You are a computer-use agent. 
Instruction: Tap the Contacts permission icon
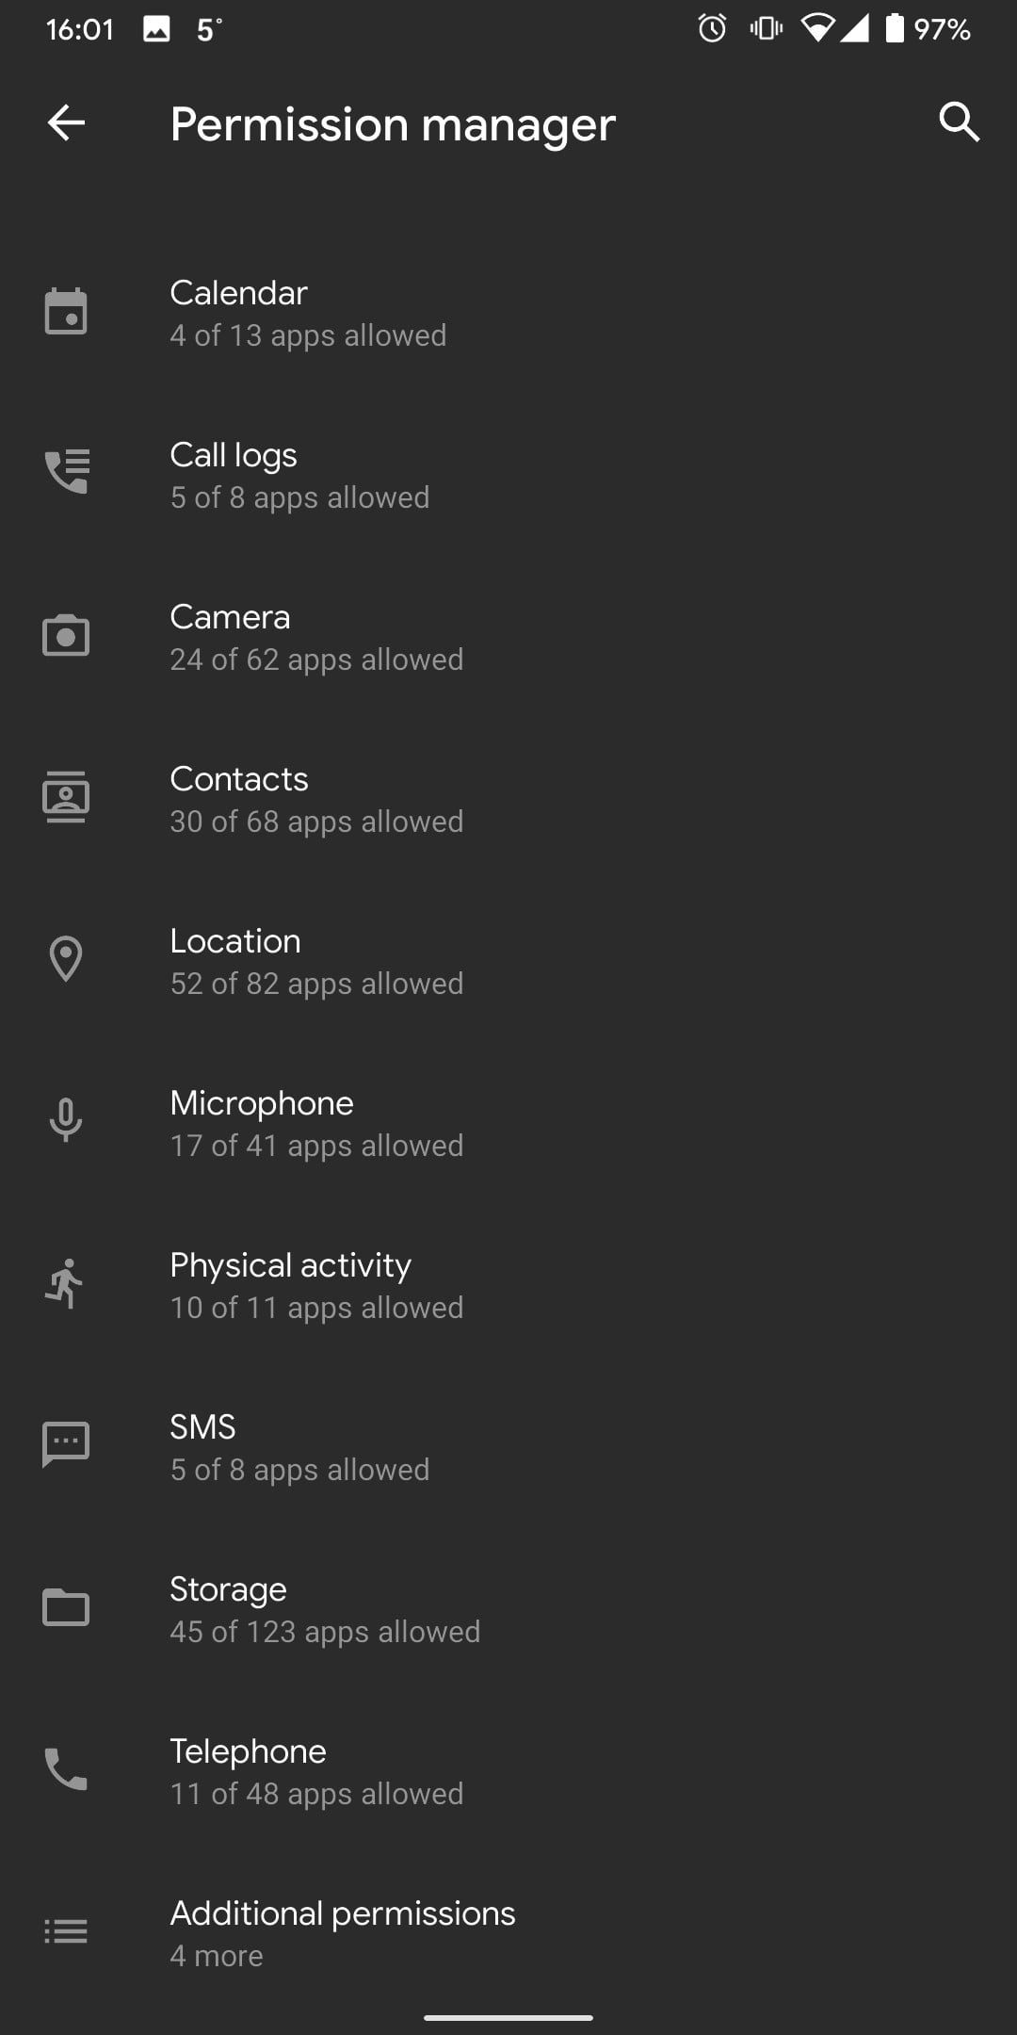(x=66, y=797)
